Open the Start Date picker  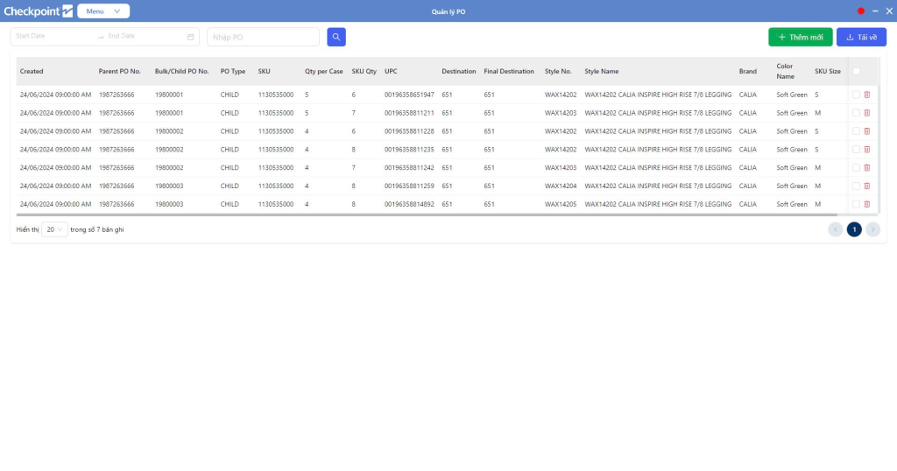pos(53,37)
